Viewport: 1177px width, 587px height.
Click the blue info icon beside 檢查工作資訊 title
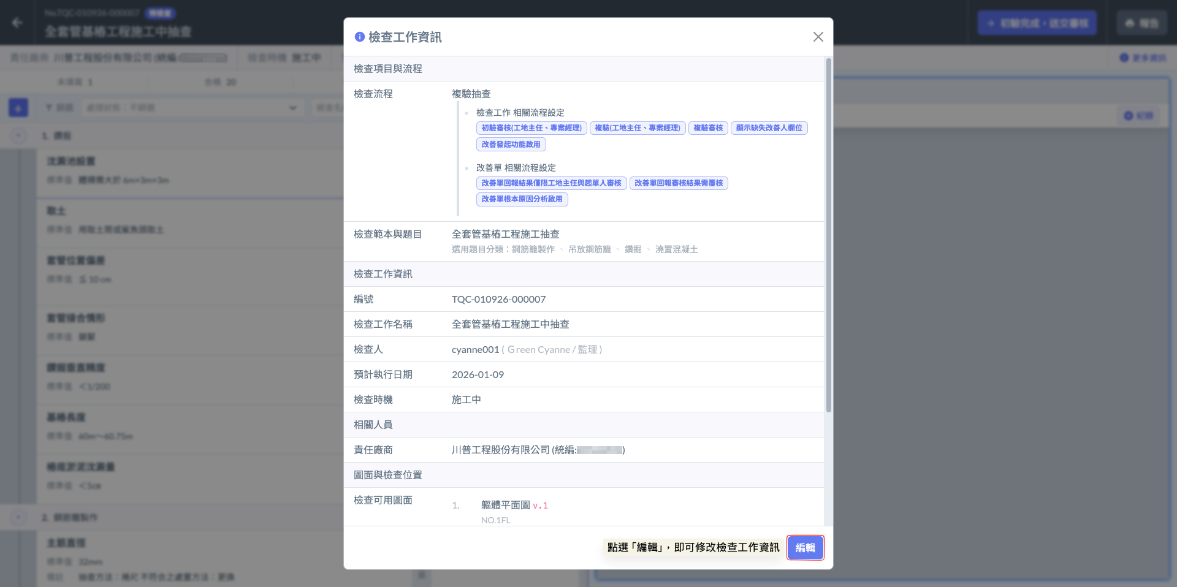click(360, 37)
